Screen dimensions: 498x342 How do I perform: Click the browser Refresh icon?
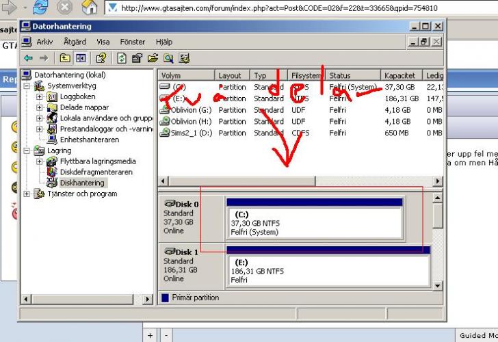tap(40, 8)
